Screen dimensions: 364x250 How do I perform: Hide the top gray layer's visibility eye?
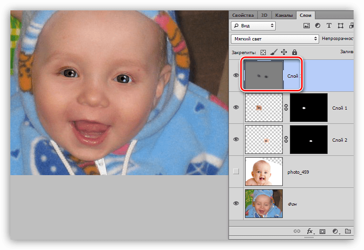[236, 75]
